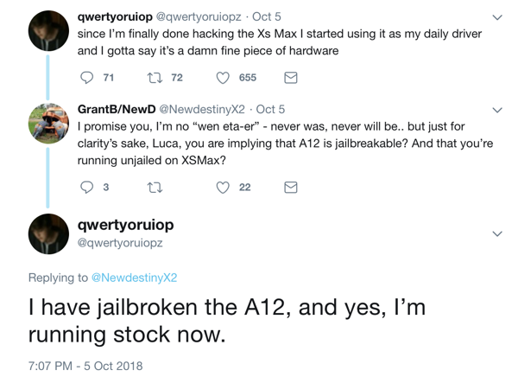Viewport: 518px width, 383px height.
Task: Retweet the Xs Max hardware tweet
Action: click(155, 78)
